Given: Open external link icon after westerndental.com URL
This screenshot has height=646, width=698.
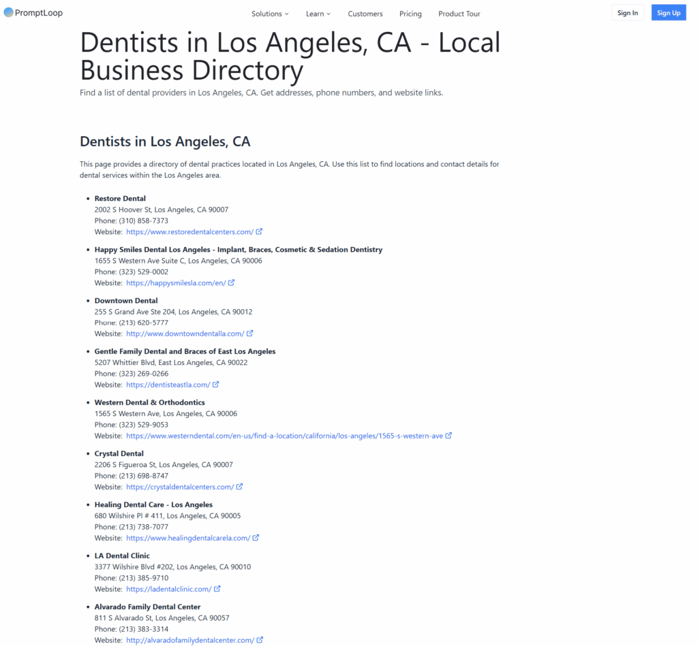Looking at the screenshot, I should click(x=449, y=436).
